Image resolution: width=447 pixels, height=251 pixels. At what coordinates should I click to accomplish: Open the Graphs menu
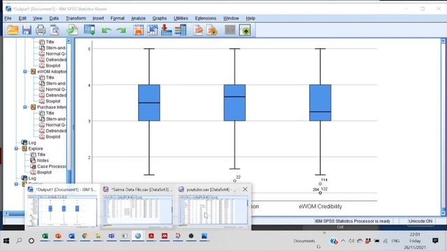point(159,18)
